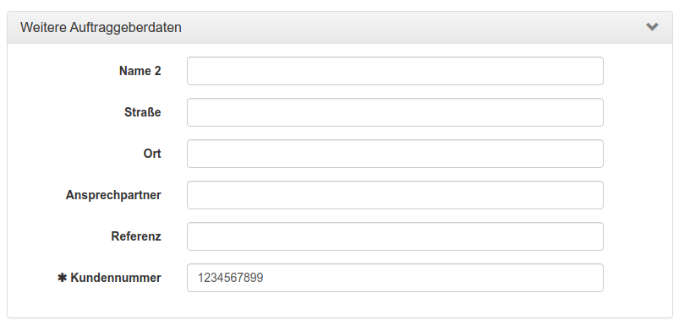Activate the Ansprechpartner text field
The width and height of the screenshot is (679, 325).
[x=395, y=195]
